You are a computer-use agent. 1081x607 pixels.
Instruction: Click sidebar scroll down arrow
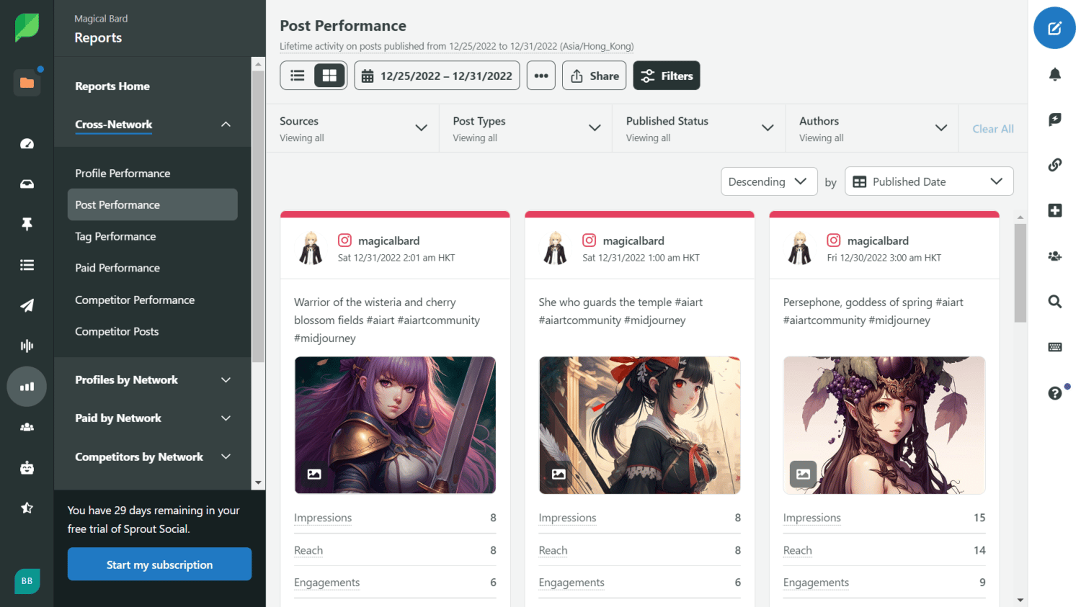click(258, 483)
